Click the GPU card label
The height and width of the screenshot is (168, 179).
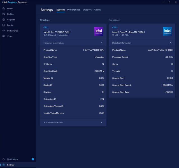(46, 27)
